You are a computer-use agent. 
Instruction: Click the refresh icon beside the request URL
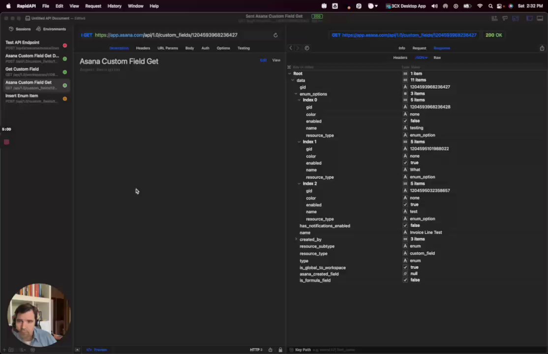coord(275,35)
